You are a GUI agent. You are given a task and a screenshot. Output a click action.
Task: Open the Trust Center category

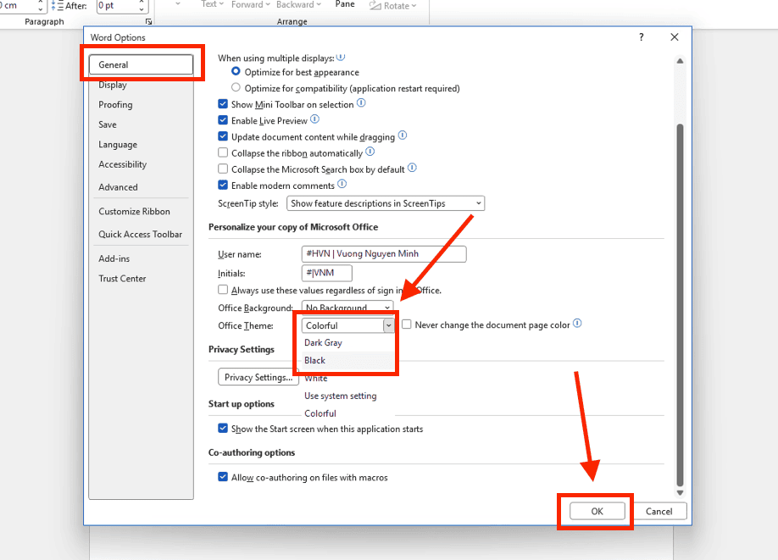pyautogui.click(x=122, y=278)
